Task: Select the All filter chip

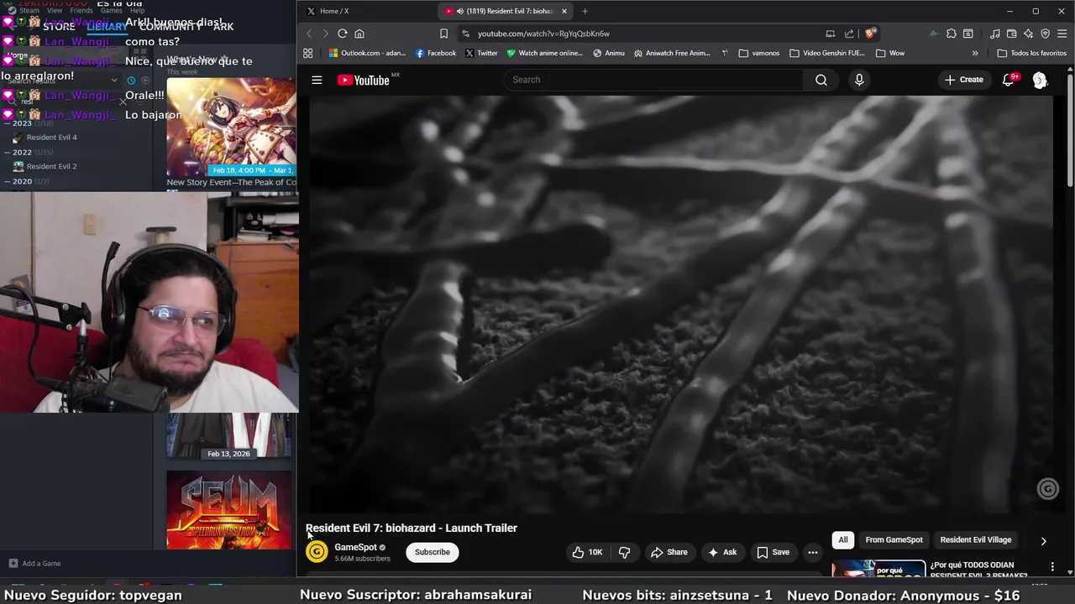Action: point(843,540)
